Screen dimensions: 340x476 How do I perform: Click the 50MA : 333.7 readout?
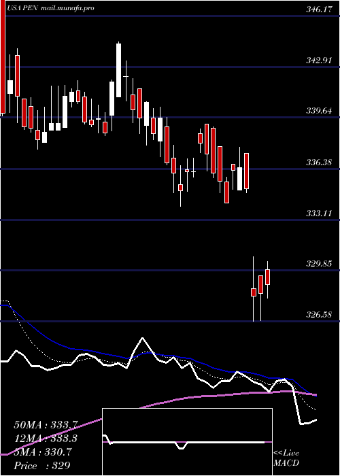[x=46, y=424]
